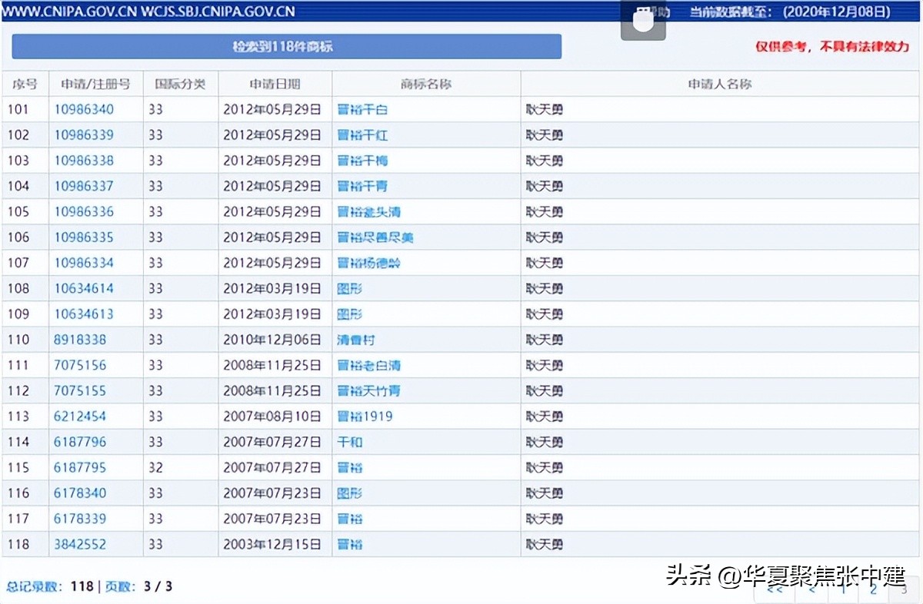The image size is (923, 604).
Task: Select page 2 in the pagination bar
Action: pyautogui.click(x=871, y=590)
